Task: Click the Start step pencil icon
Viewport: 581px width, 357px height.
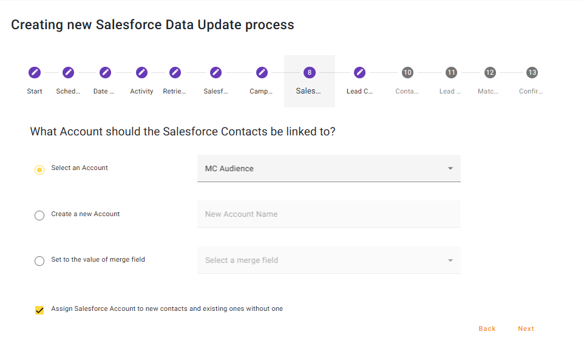Action: (x=35, y=73)
